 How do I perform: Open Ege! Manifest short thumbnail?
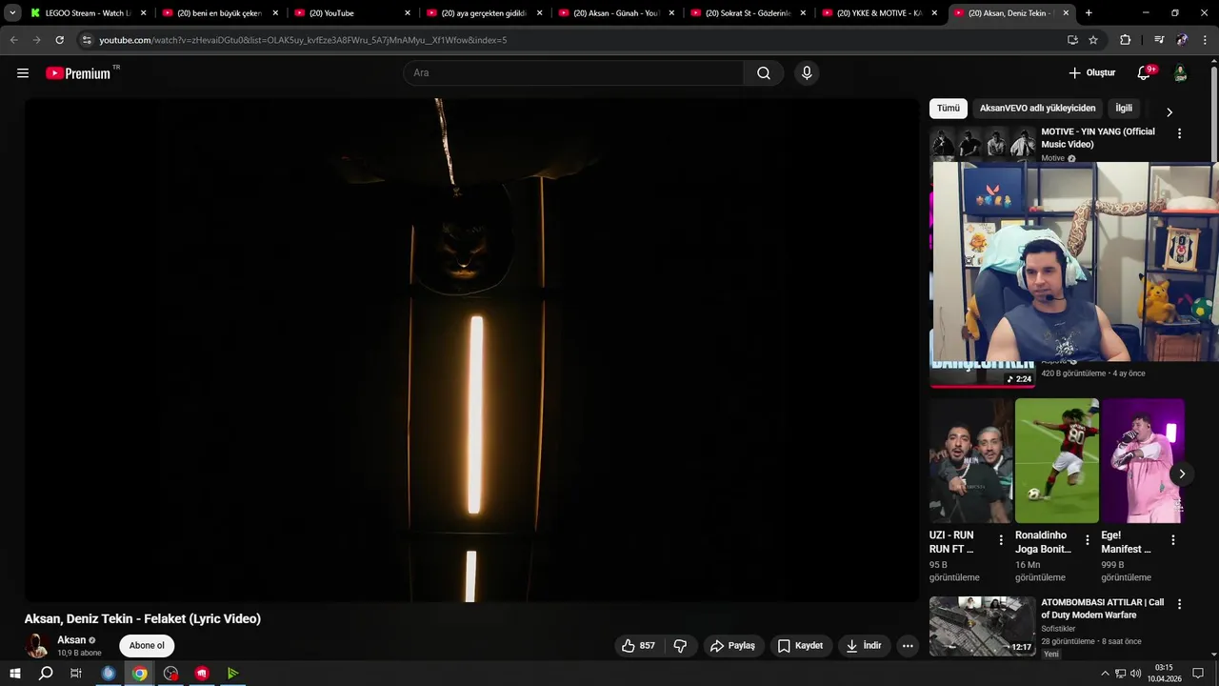[x=1143, y=460]
